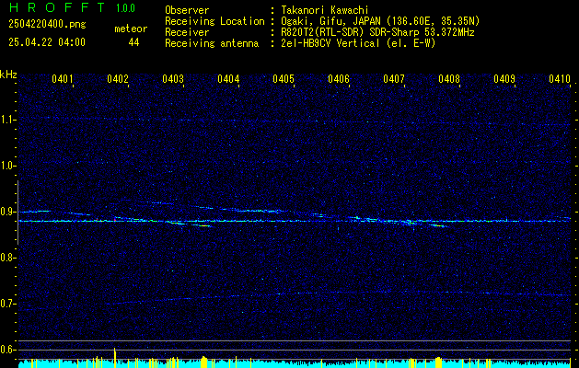579x368 pixels.
Task: Click the HROFFT title text
Action: (x=57, y=7)
